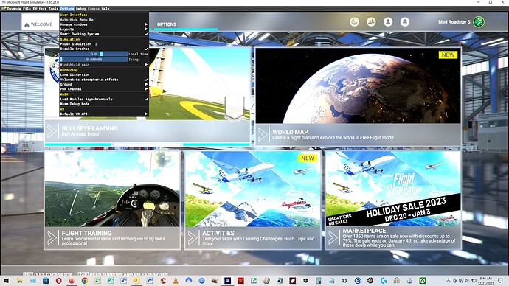Expand the Ground submenu
This screenshot has height=286, width=509.
point(104,84)
